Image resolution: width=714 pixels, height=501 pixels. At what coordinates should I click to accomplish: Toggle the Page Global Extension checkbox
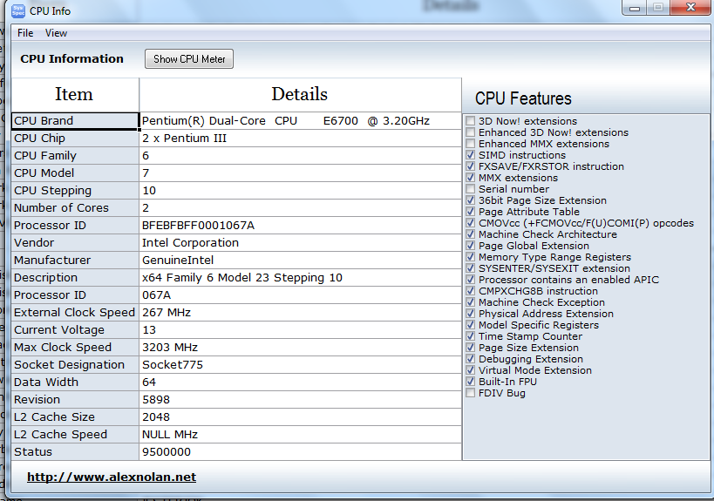pyautogui.click(x=471, y=246)
